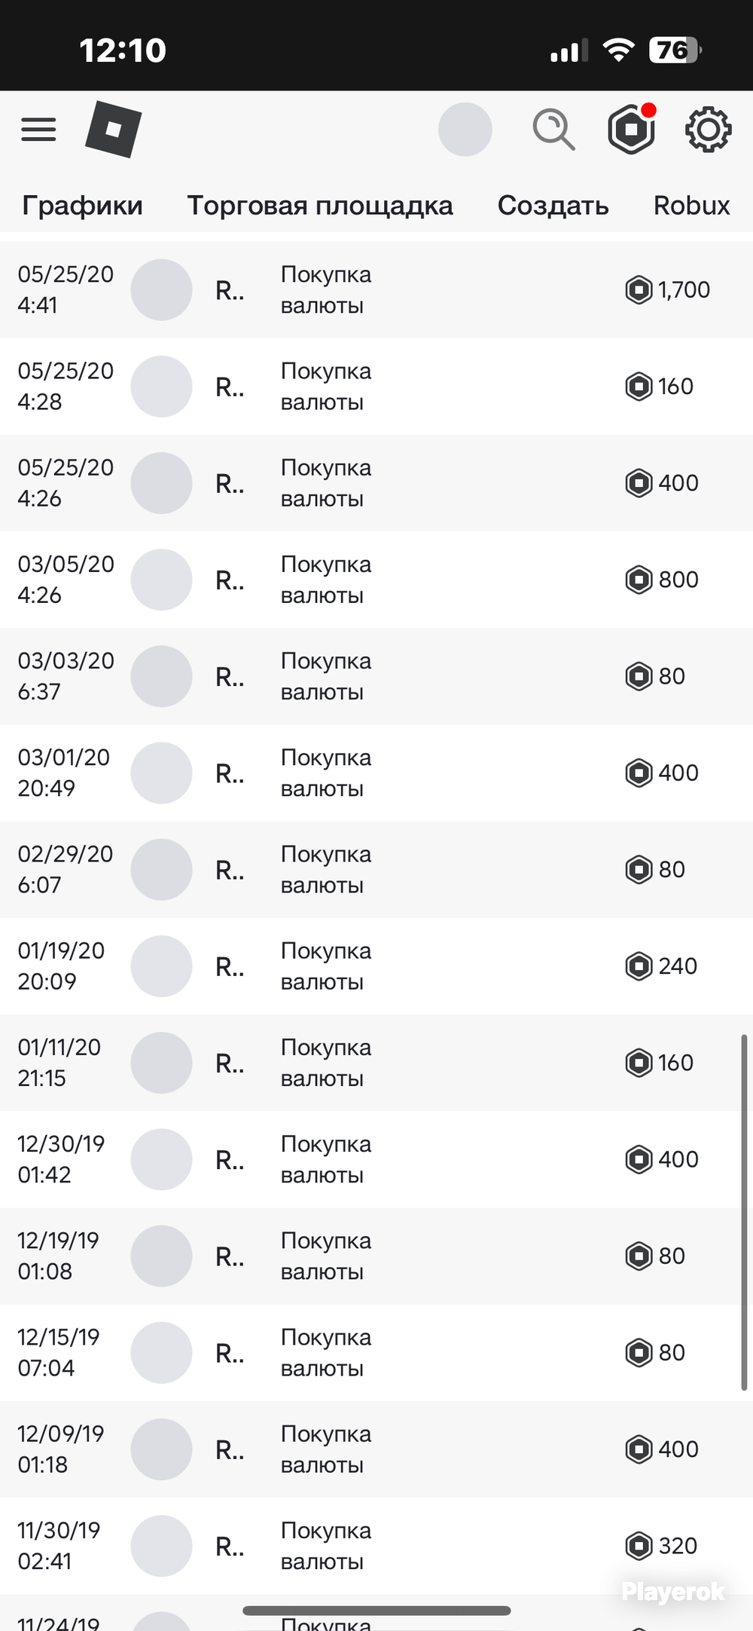Tap the avatar thumbnail for 05/25/20 4:28 row
The width and height of the screenshot is (753, 1631).
(x=161, y=387)
